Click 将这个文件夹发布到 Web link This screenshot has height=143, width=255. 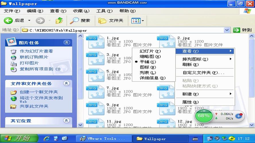41,100
